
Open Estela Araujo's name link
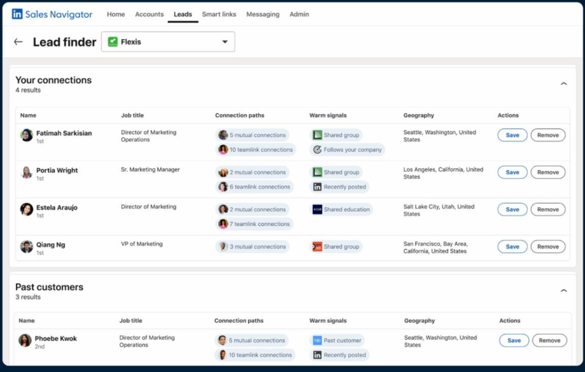(x=57, y=207)
